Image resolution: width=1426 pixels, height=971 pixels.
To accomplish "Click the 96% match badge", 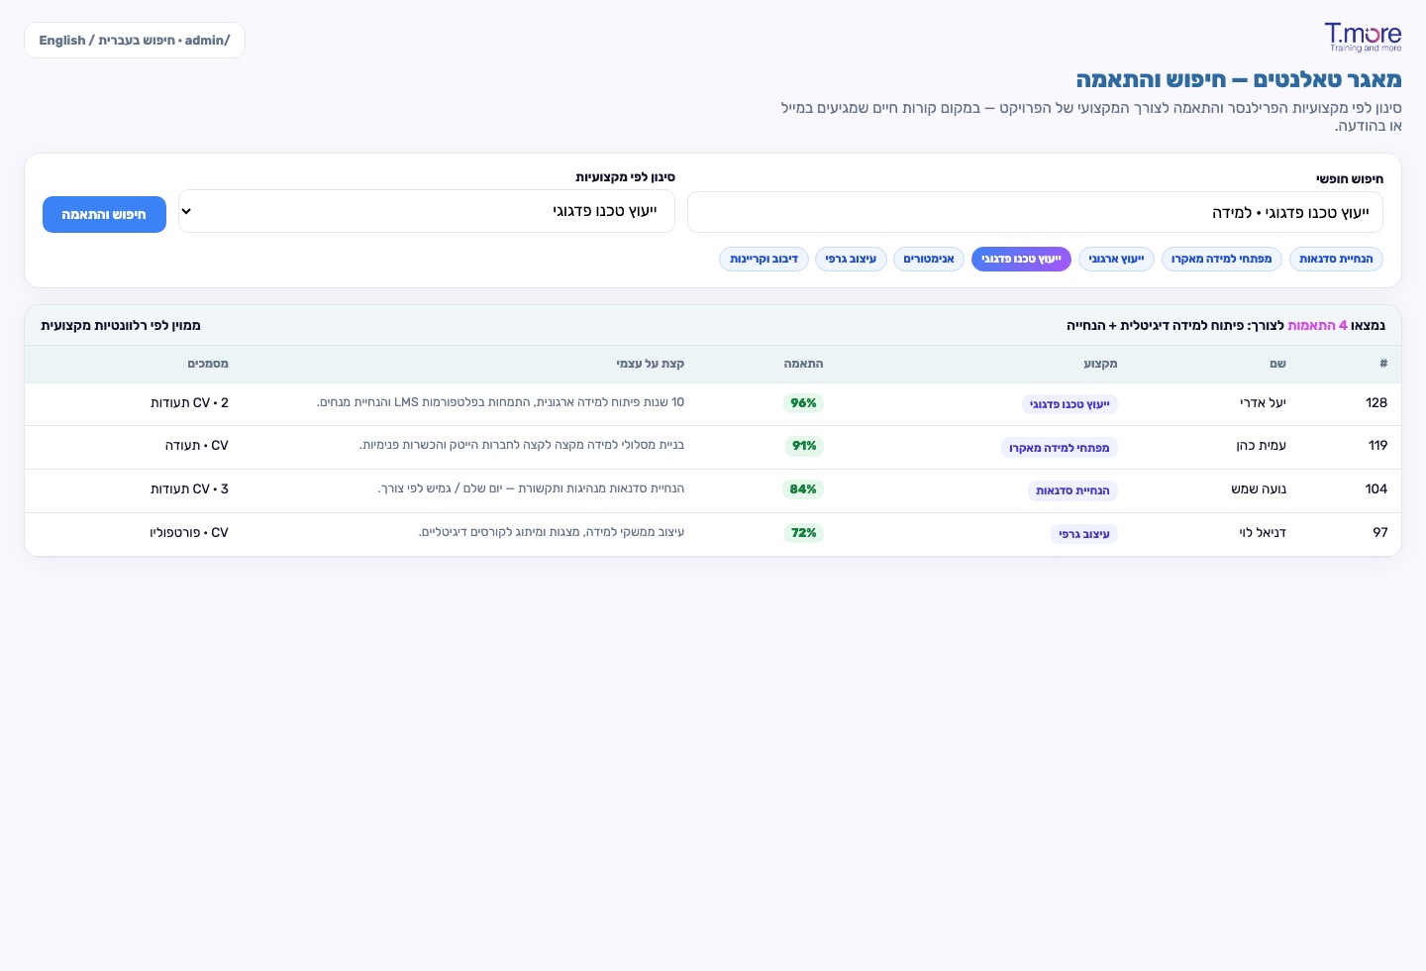I will coord(803,403).
